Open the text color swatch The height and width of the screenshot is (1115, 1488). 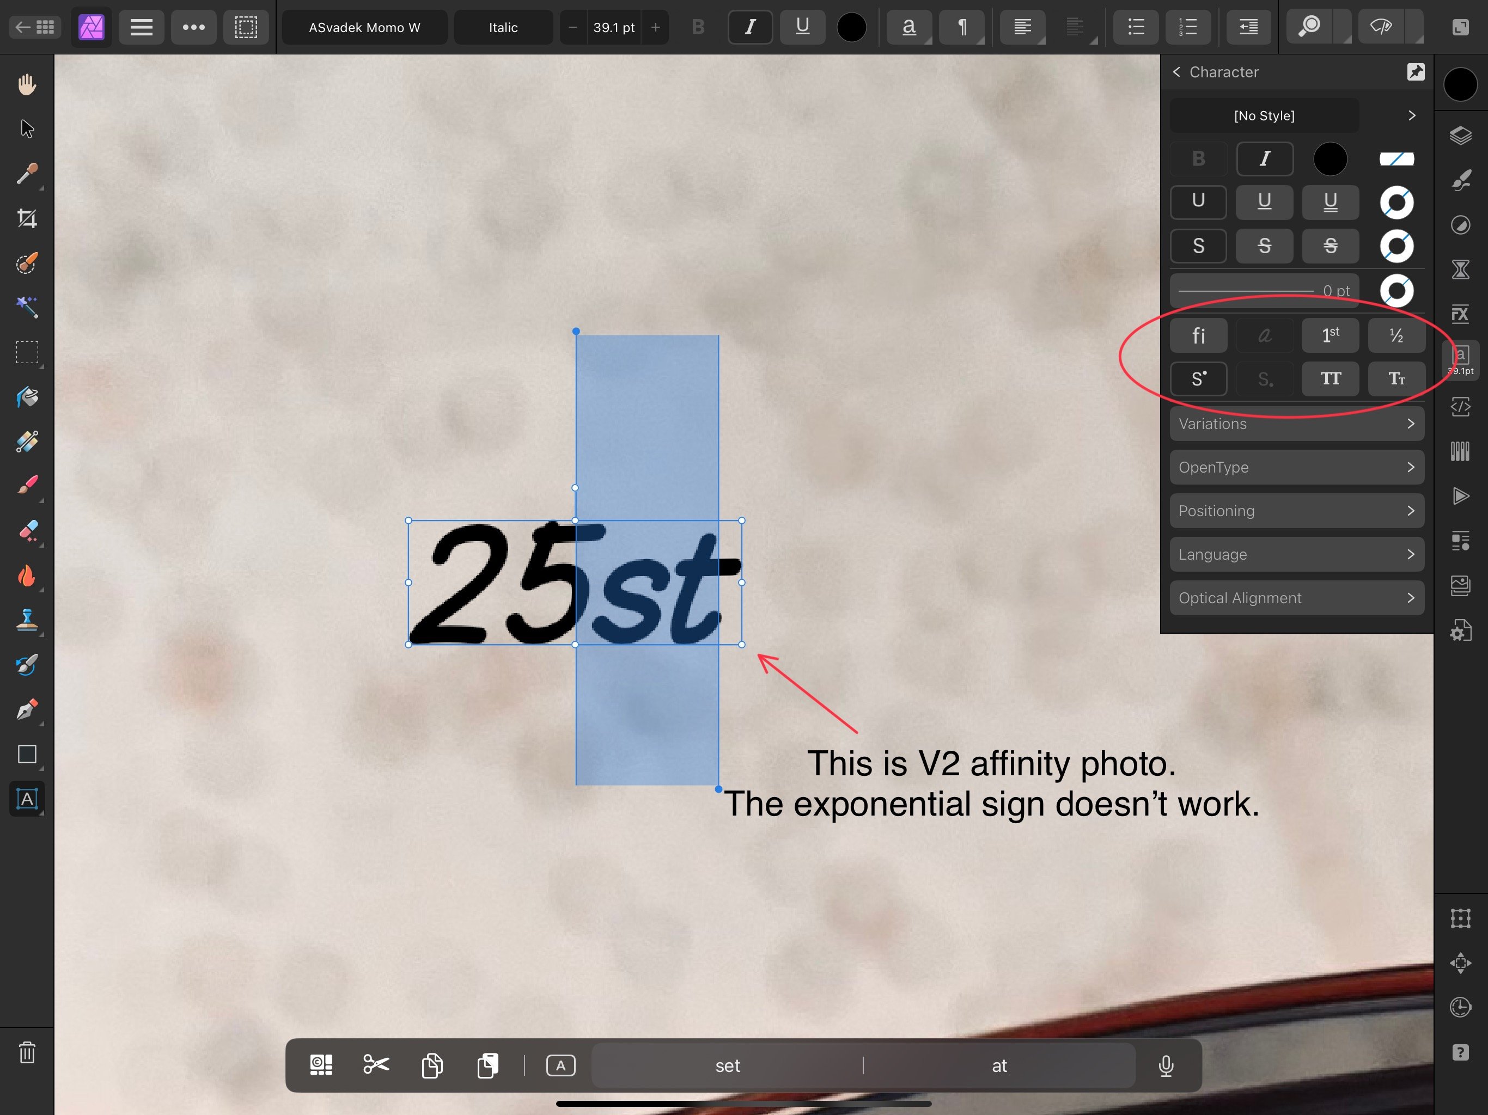point(852,27)
